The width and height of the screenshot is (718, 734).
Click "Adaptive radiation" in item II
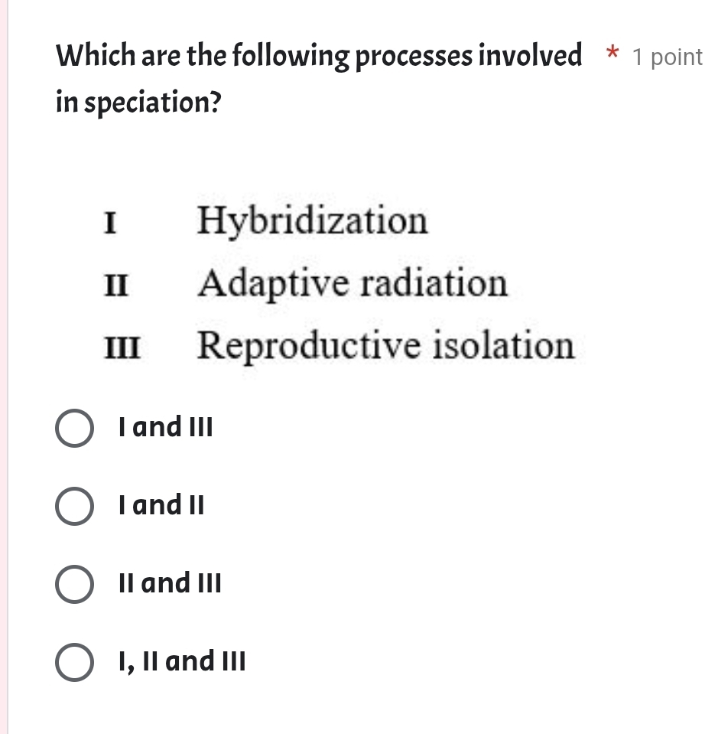[353, 284]
